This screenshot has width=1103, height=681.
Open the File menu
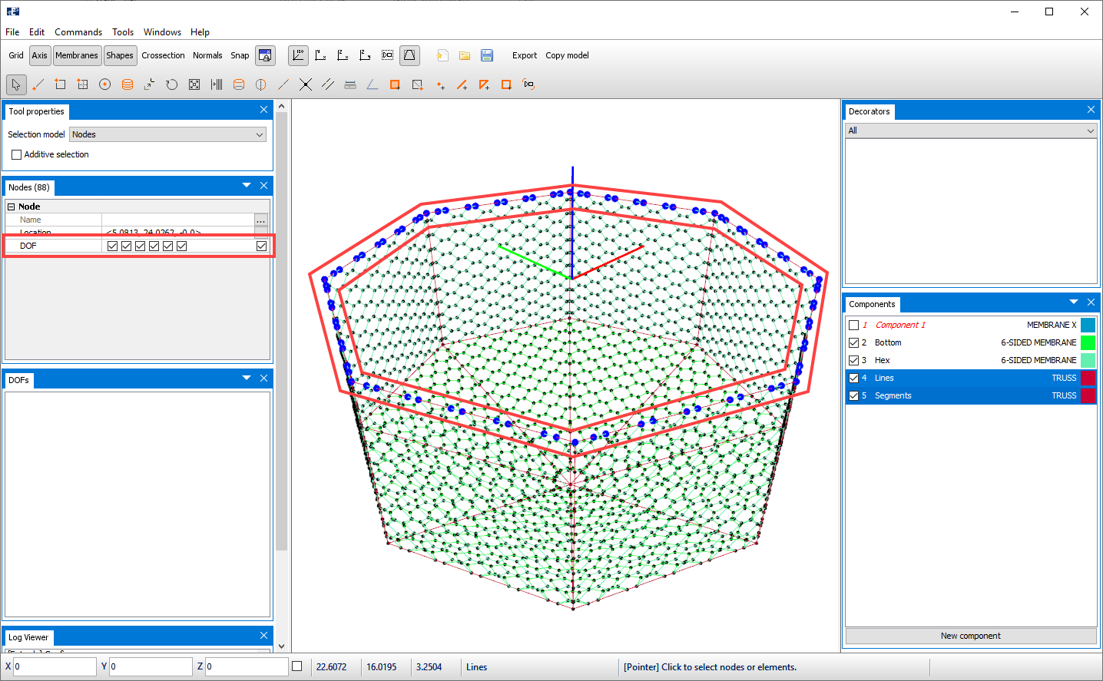12,32
